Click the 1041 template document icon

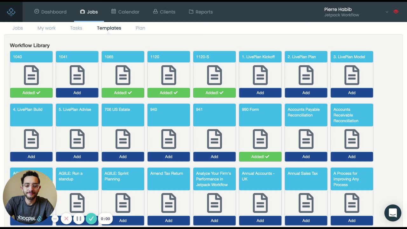[77, 75]
